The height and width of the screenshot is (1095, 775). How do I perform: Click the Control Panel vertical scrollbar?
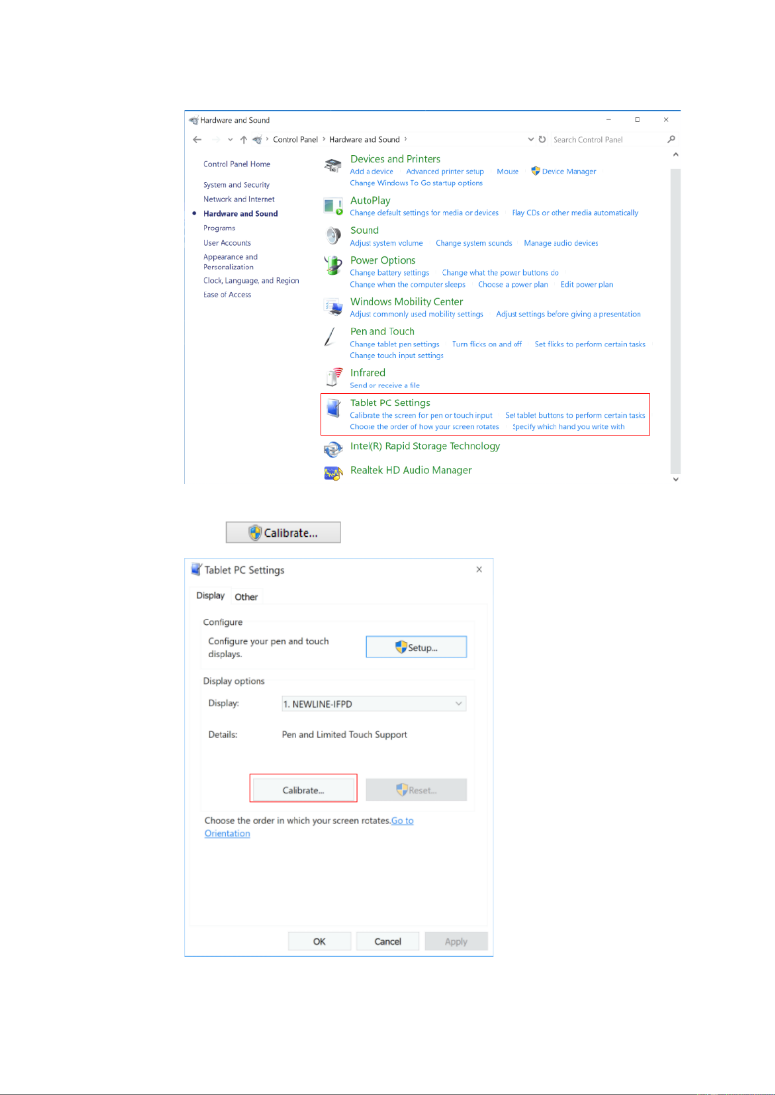pos(675,321)
